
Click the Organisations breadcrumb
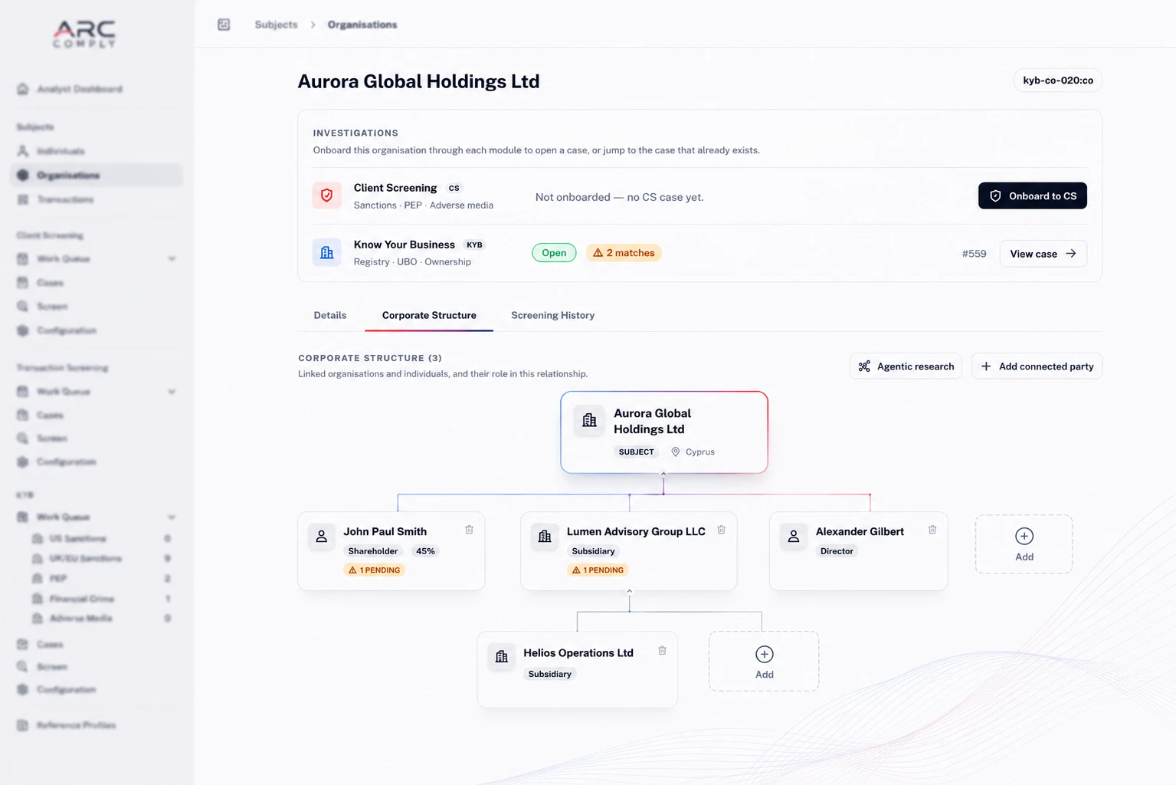coord(362,25)
